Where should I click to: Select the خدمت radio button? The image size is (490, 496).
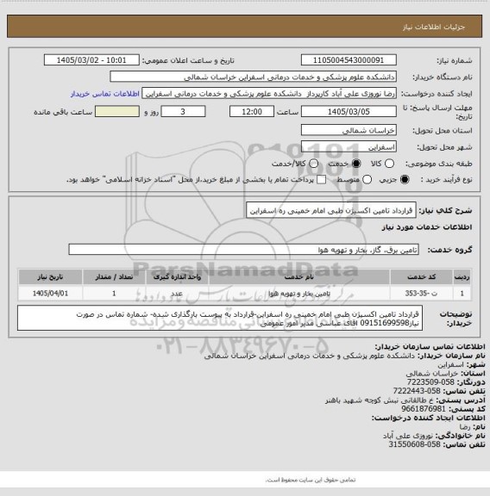pyautogui.click(x=356, y=164)
